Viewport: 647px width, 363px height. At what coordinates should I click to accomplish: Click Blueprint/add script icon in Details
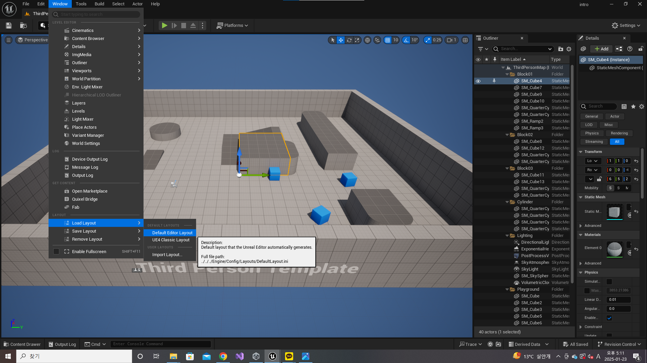coord(619,49)
